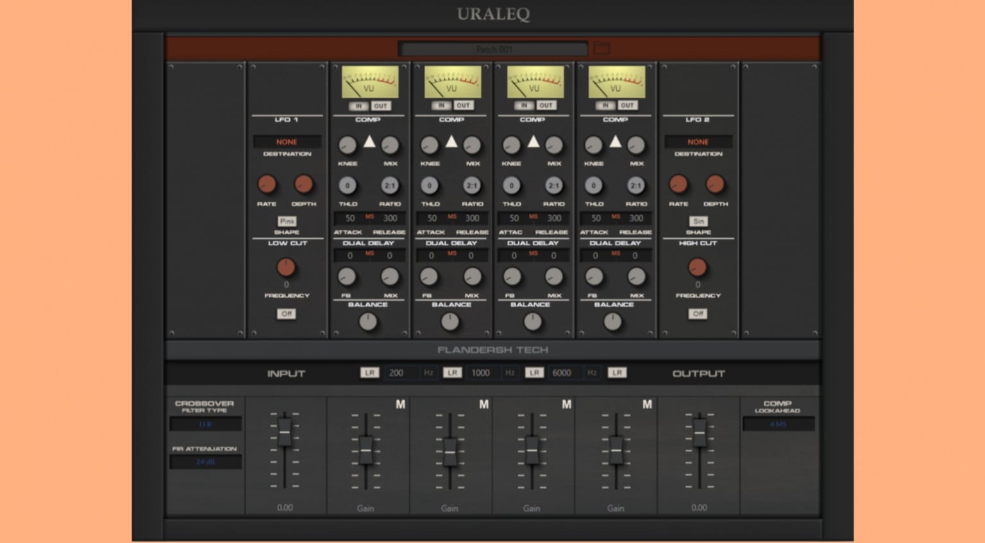985x543 pixels.
Task: Click the LFO 2 Depth knob
Action: (x=715, y=184)
